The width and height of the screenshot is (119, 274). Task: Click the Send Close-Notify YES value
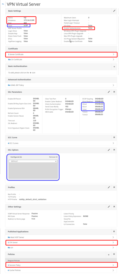(67, 106)
